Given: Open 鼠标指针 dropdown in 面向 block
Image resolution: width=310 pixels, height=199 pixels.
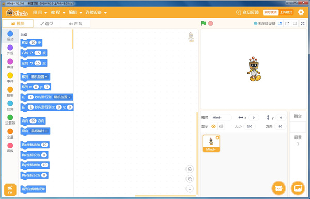Looking at the screenshot, I should [39, 131].
